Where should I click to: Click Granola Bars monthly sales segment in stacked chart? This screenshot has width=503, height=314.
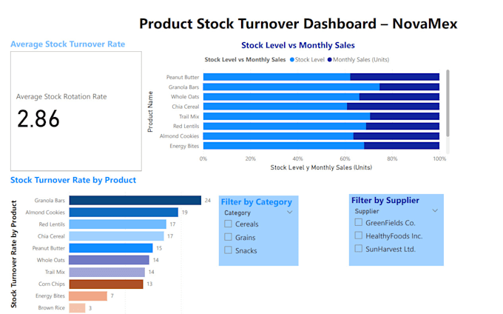point(409,87)
